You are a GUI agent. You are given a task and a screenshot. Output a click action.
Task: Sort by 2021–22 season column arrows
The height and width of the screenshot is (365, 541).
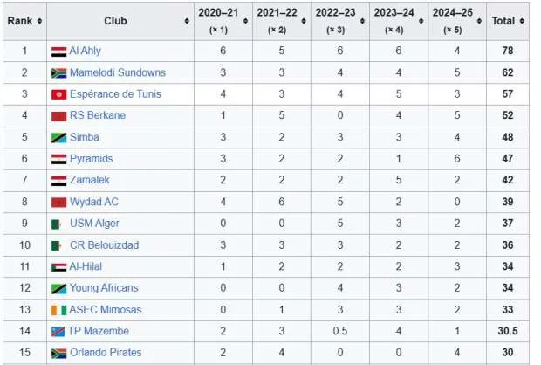pyautogui.click(x=304, y=22)
